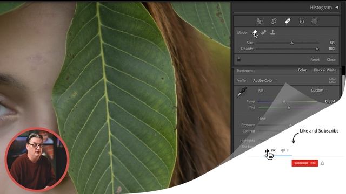Click the Temp value 6,384
The height and width of the screenshot is (194, 346).
tap(330, 101)
